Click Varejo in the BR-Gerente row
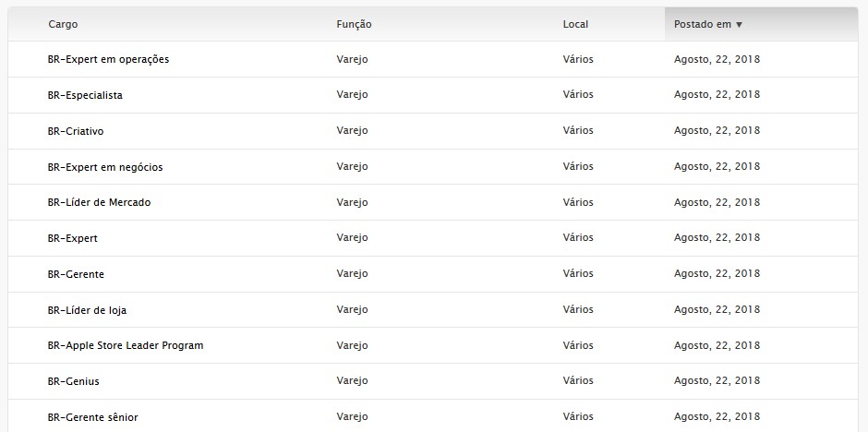 (352, 274)
